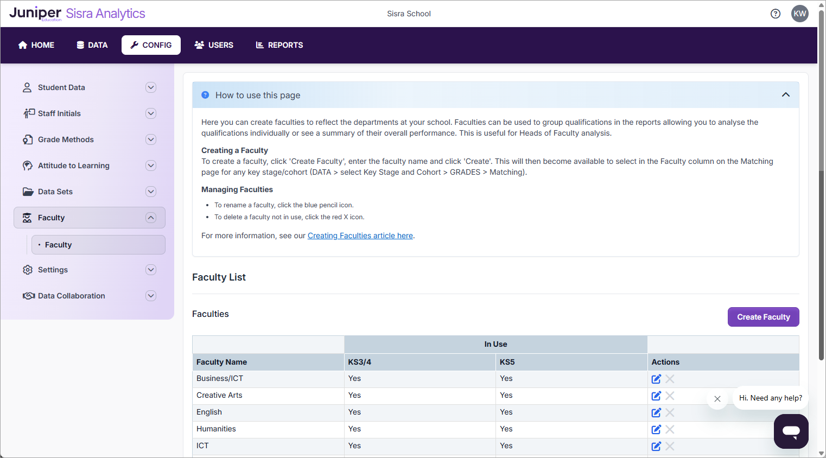Open the KW user avatar menu
Screen dimensions: 826x458
click(800, 14)
